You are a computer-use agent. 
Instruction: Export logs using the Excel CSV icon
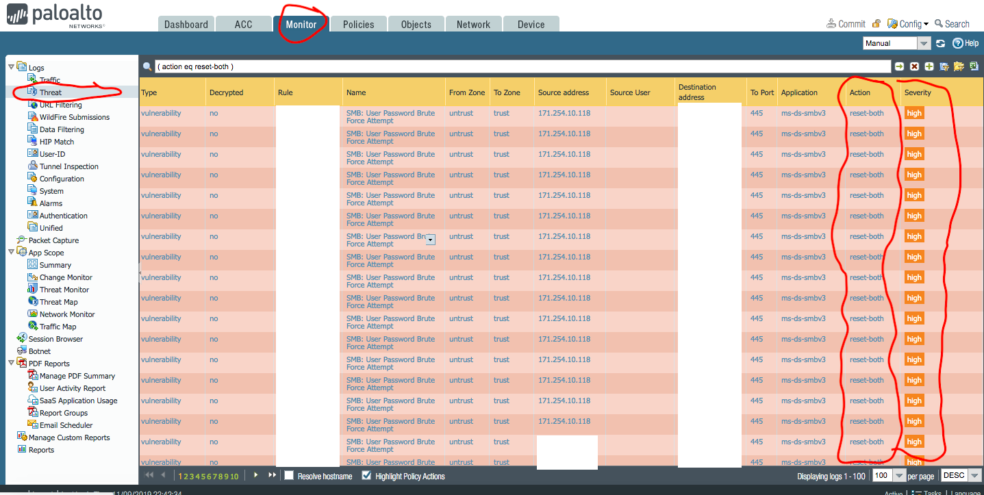tap(974, 66)
